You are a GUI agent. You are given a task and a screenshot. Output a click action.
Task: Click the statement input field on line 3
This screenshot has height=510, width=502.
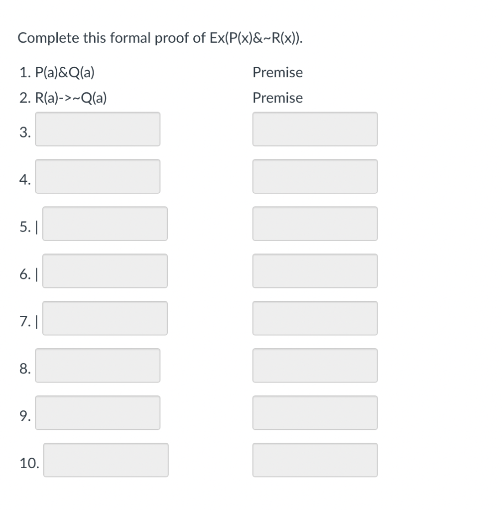tap(98, 129)
